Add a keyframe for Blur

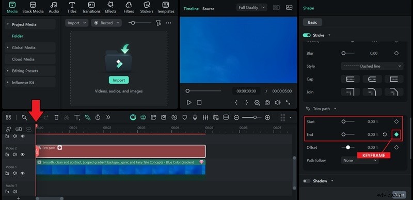pyautogui.click(x=396, y=53)
